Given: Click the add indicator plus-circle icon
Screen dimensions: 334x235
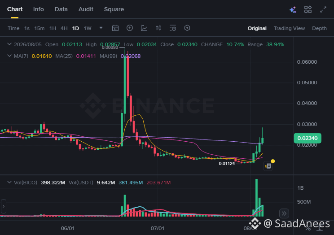Looking at the screenshot, I should click(x=129, y=28).
